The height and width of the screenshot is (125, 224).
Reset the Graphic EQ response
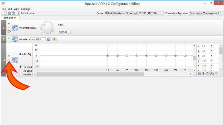[216, 73]
